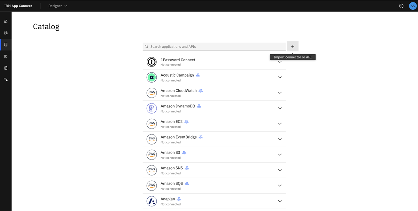Click the blue badge icon beside Amazon DynamoDB
Viewport: 418px width, 211px height.
coord(199,106)
